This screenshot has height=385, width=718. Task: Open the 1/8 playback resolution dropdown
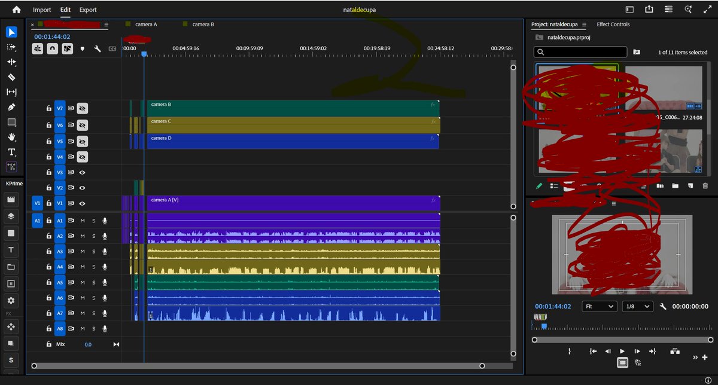click(x=637, y=306)
